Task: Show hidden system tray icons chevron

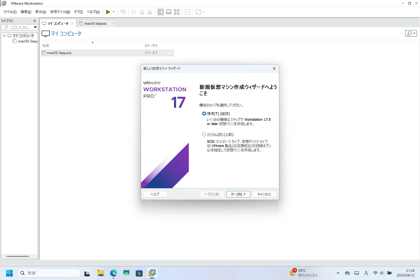Action: pos(338,273)
